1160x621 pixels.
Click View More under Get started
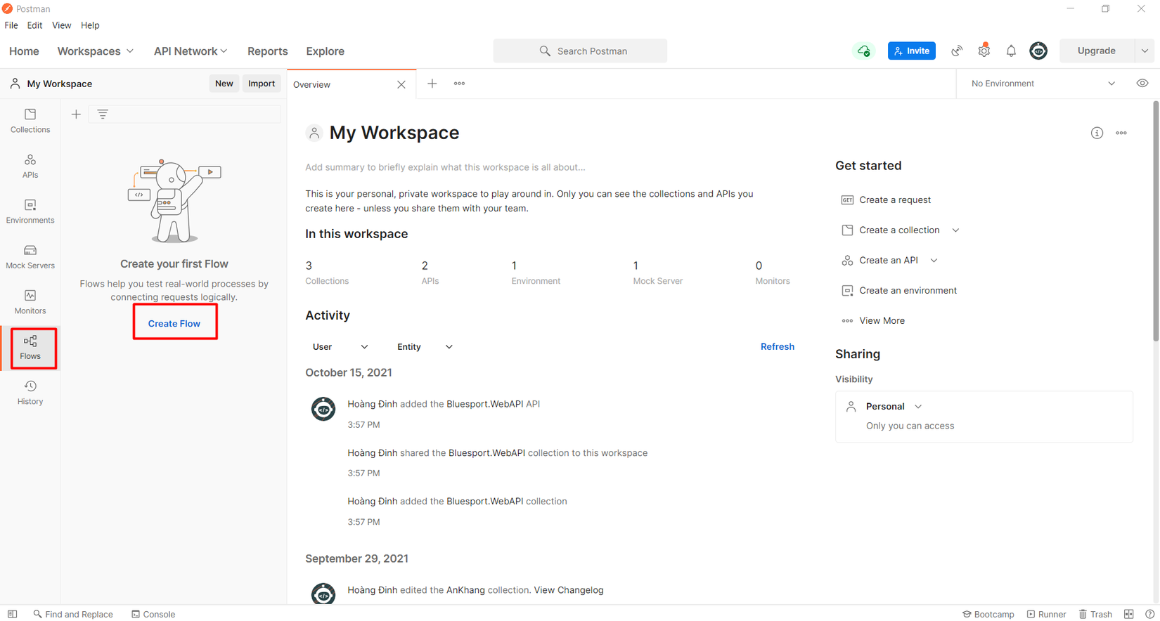pos(873,321)
